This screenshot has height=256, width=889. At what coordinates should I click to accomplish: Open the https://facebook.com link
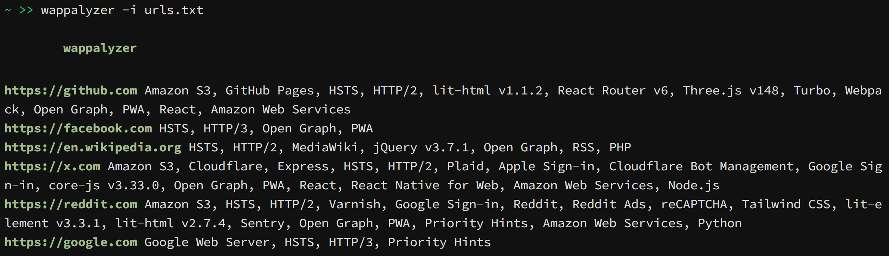click(x=78, y=129)
